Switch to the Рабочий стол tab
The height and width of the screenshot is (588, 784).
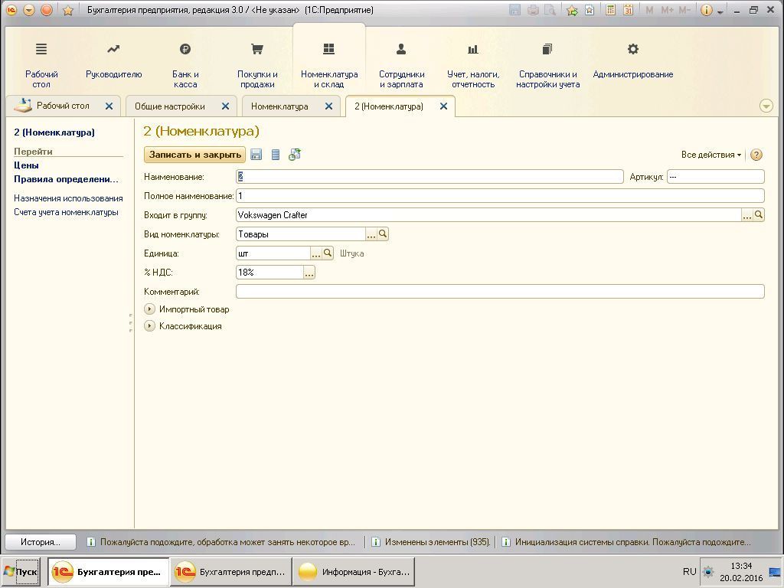[63, 106]
